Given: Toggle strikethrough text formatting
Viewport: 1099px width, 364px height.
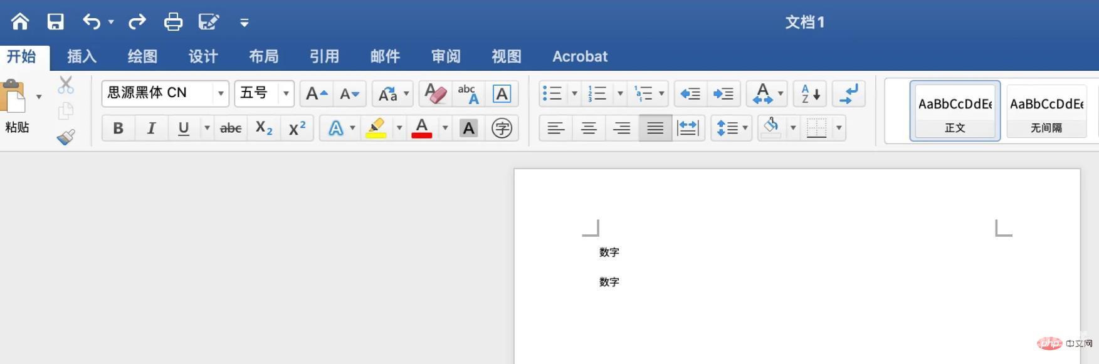Looking at the screenshot, I should click(x=231, y=128).
